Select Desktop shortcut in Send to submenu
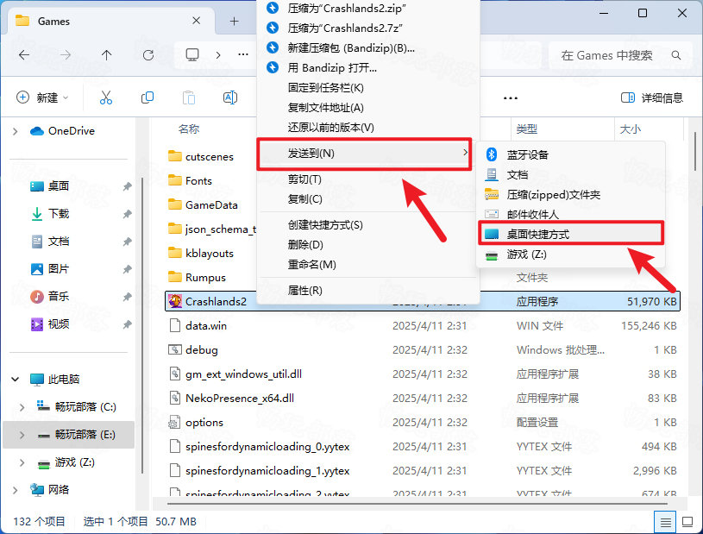703x534 pixels. tap(571, 234)
